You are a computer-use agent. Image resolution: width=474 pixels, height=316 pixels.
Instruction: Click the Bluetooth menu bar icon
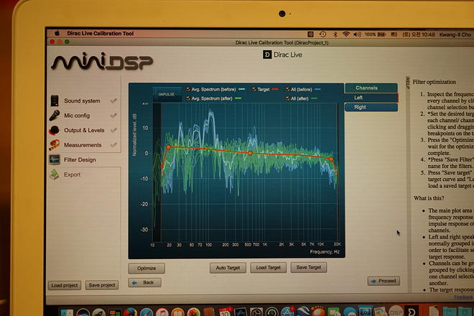tap(335, 34)
